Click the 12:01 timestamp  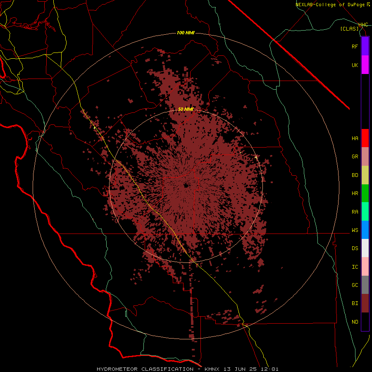click(270, 369)
